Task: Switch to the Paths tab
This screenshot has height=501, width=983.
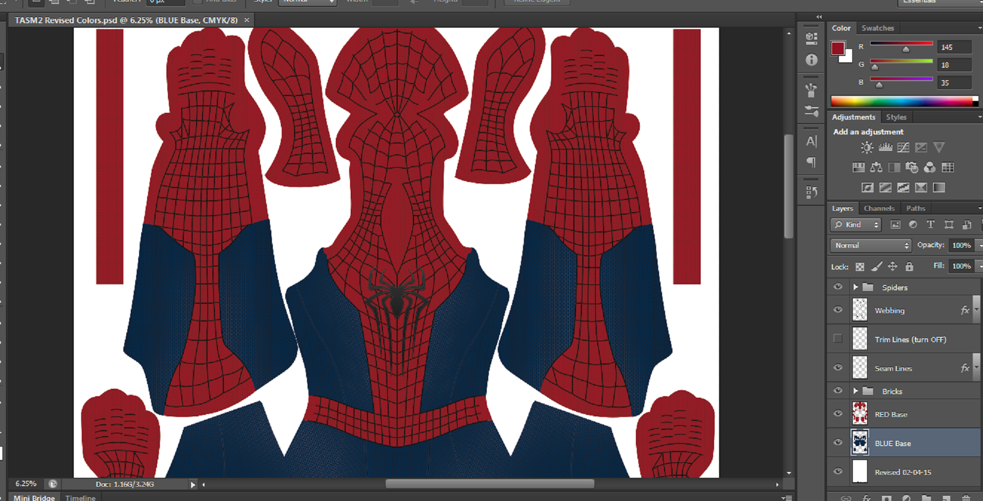Action: click(x=915, y=208)
